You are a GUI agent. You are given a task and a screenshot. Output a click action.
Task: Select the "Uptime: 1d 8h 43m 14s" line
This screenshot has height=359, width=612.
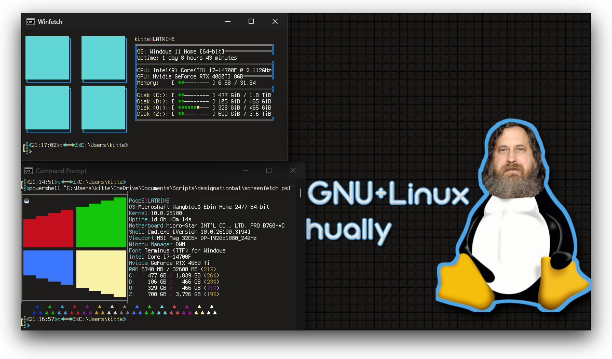(x=160, y=220)
